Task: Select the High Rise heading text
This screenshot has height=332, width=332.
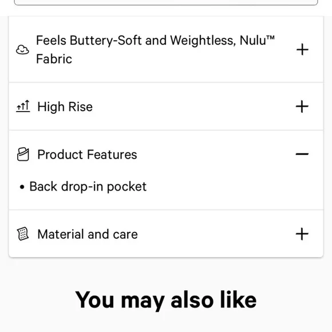Action: point(65,106)
